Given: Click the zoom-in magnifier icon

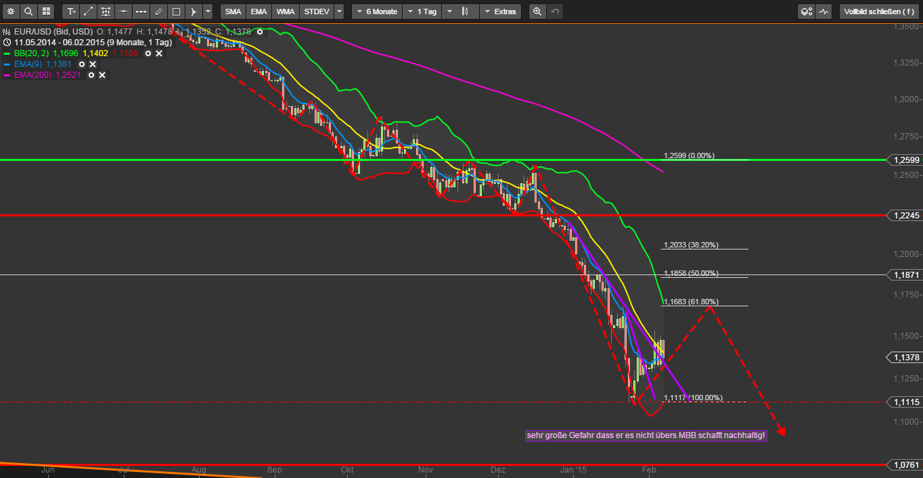Looking at the screenshot, I should (537, 11).
